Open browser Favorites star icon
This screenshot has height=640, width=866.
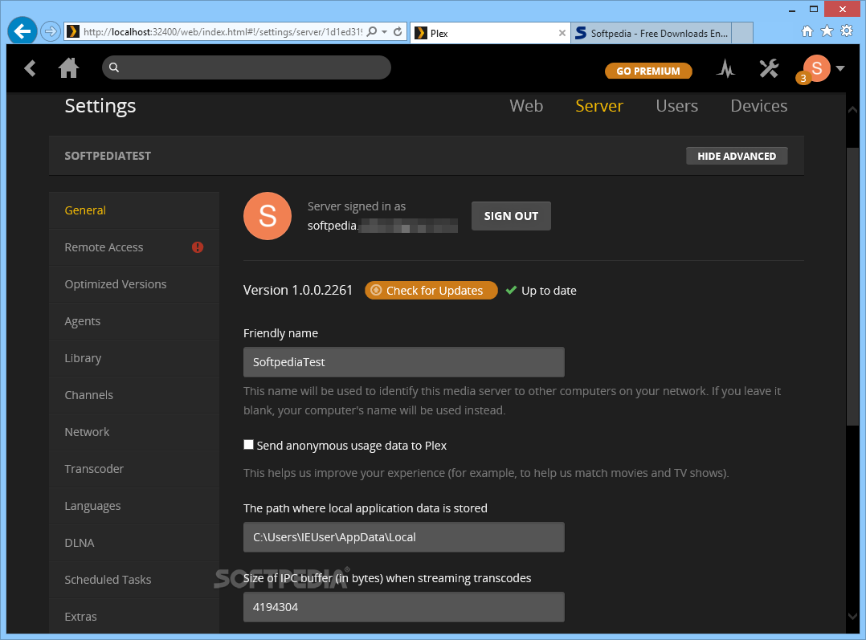point(827,31)
